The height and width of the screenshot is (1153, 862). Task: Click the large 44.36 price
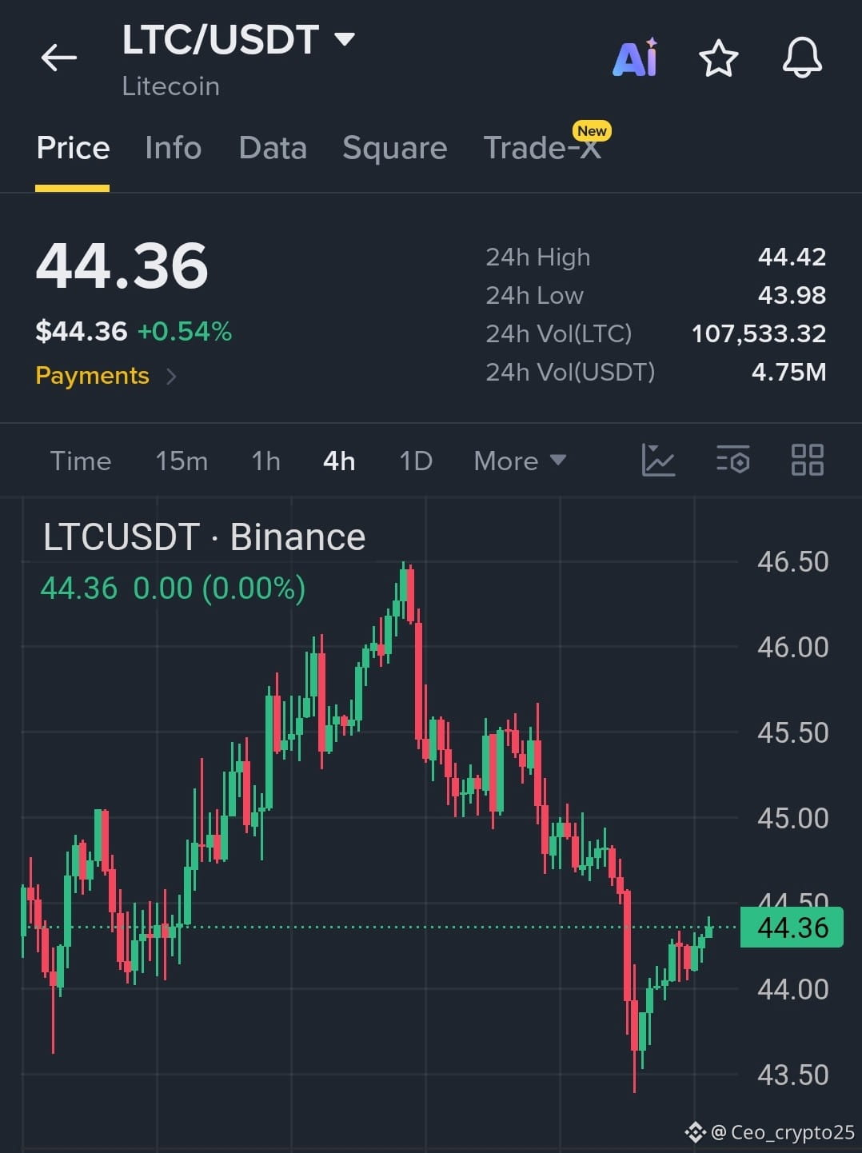click(x=122, y=266)
